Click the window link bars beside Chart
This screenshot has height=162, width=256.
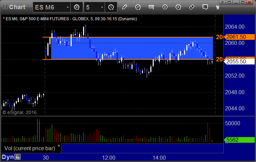pyautogui.click(x=5, y=7)
